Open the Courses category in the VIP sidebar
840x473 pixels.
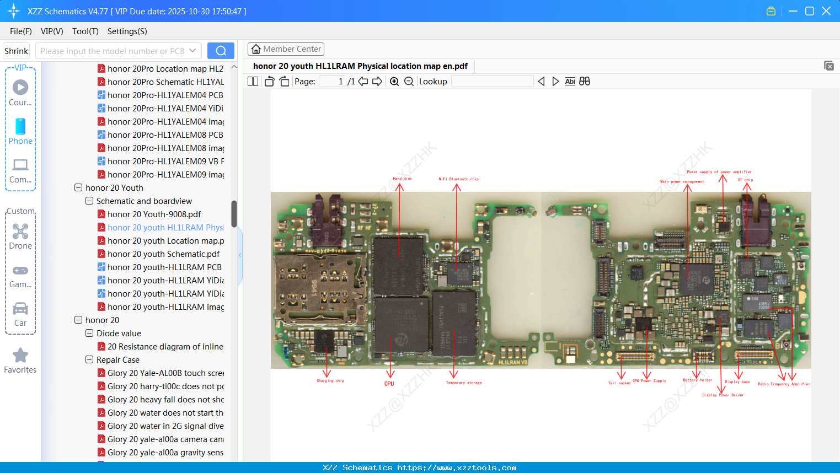tap(20, 93)
